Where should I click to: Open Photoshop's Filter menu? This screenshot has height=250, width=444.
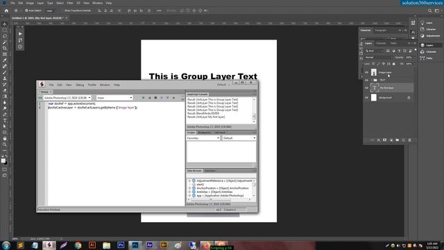[x=70, y=3]
